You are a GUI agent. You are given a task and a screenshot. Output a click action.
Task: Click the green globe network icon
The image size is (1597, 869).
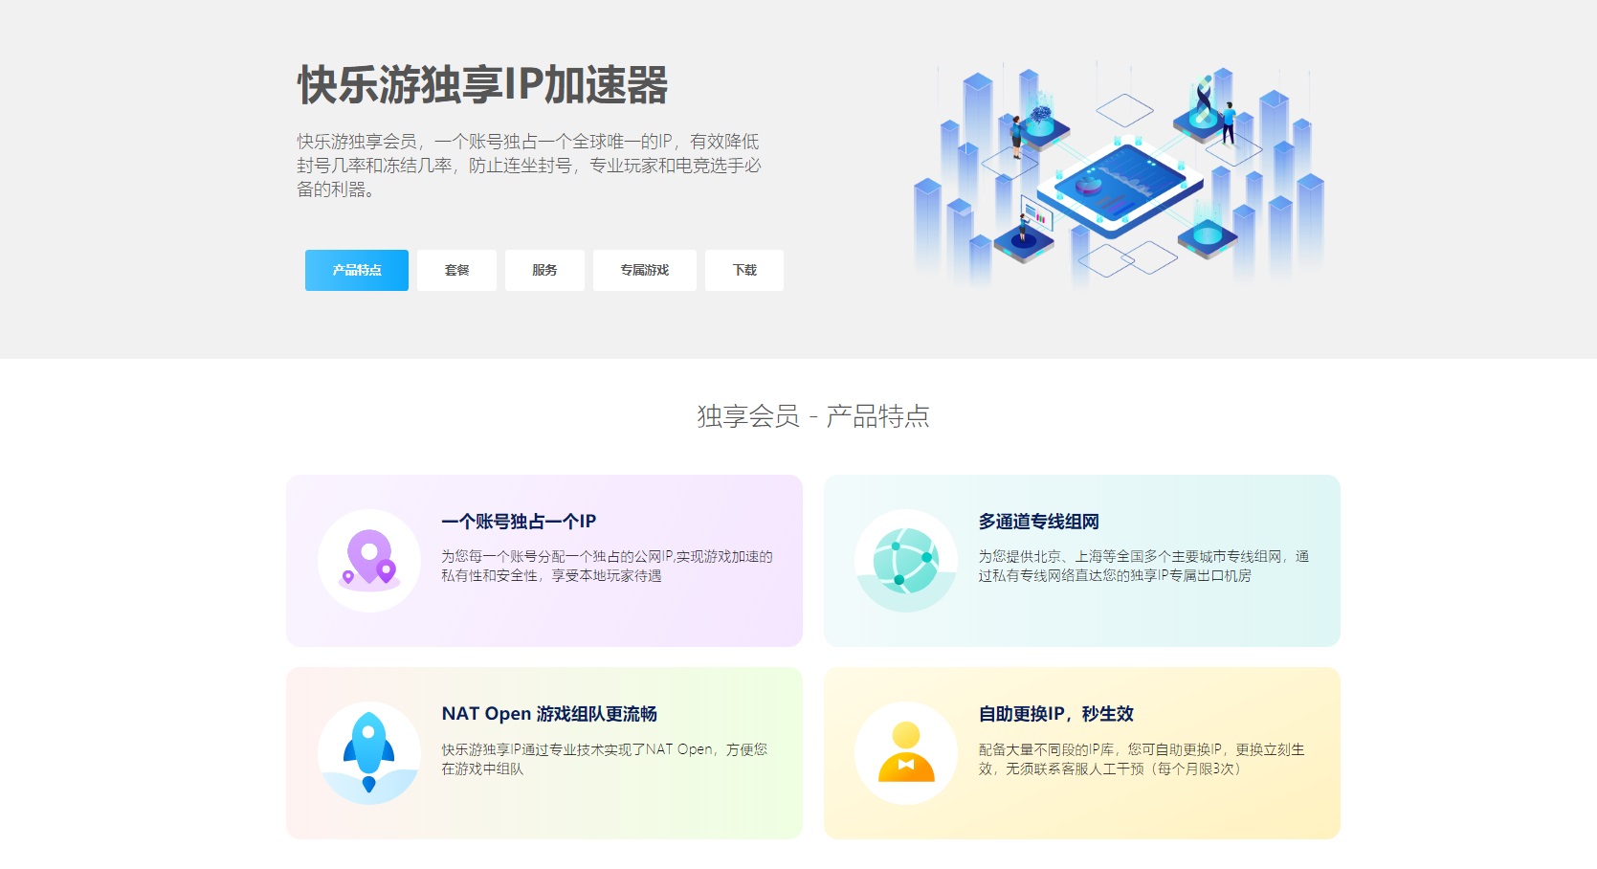coord(906,561)
